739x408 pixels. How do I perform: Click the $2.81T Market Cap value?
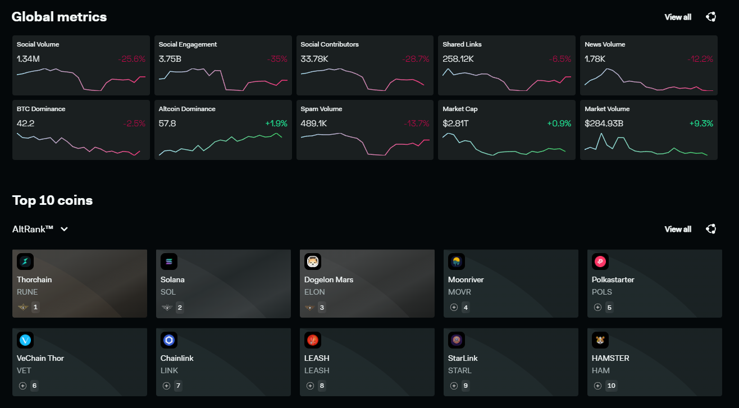455,123
